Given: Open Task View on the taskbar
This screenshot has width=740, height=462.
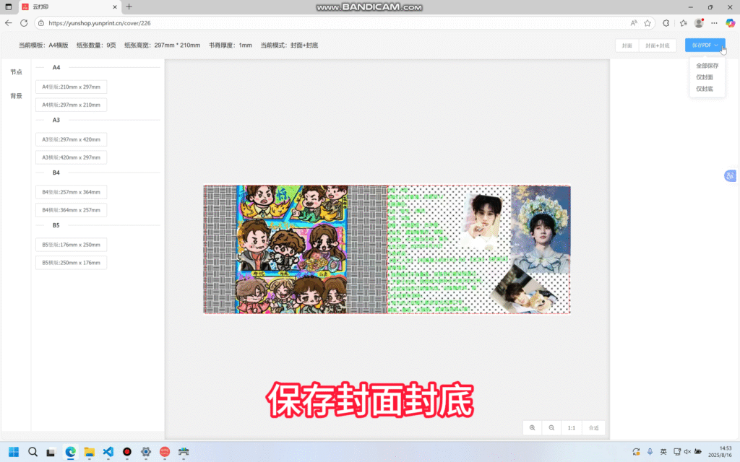Looking at the screenshot, I should [x=51, y=452].
